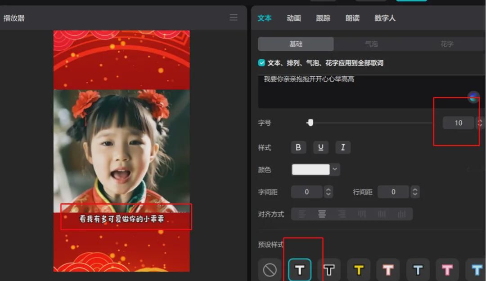Select the white outlined T preset style

tap(299, 269)
